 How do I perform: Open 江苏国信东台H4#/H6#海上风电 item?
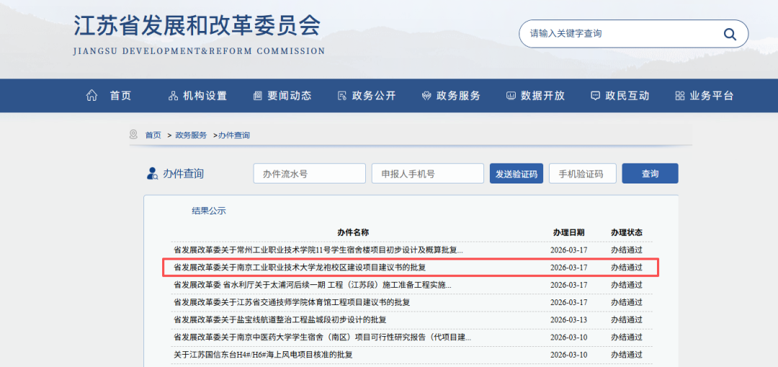(x=263, y=355)
